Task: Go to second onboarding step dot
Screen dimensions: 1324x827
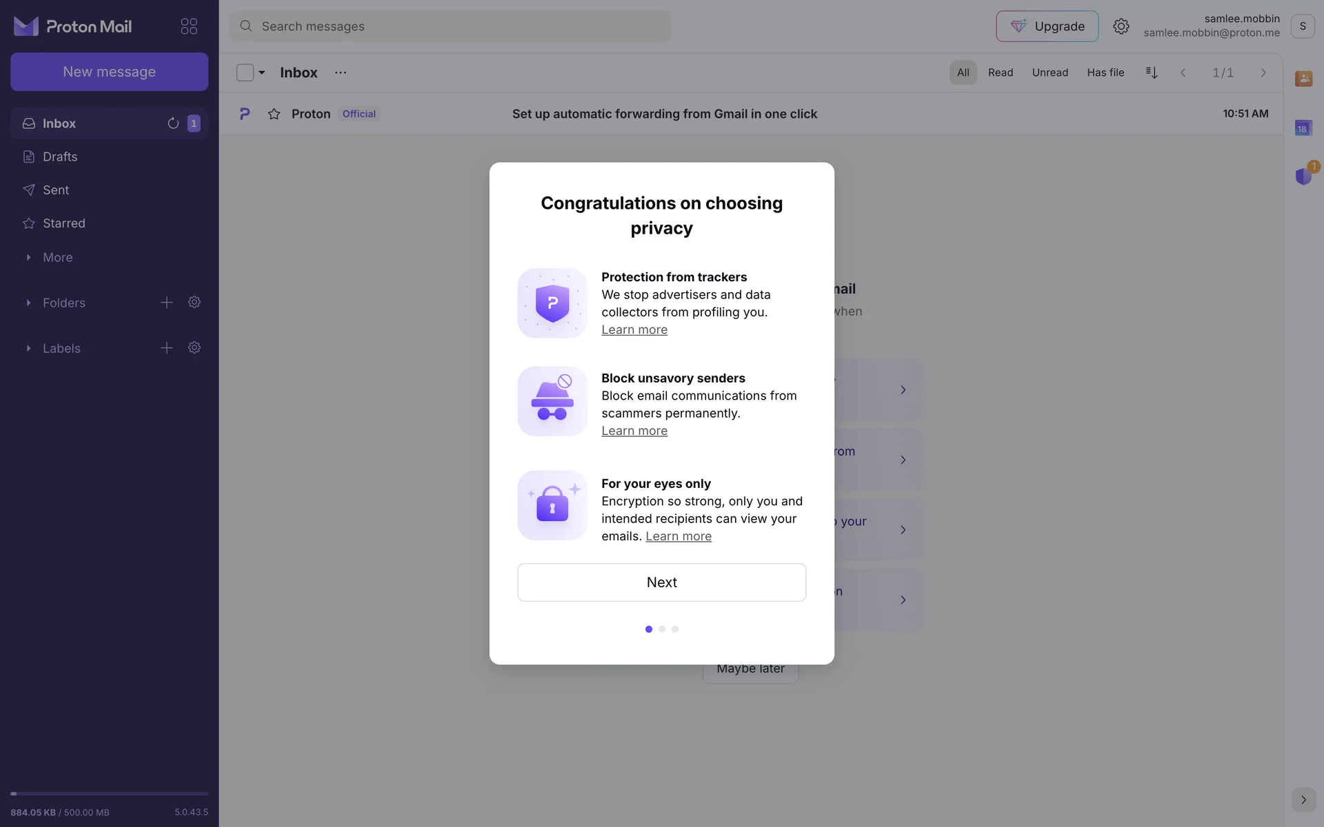Action: 662,629
